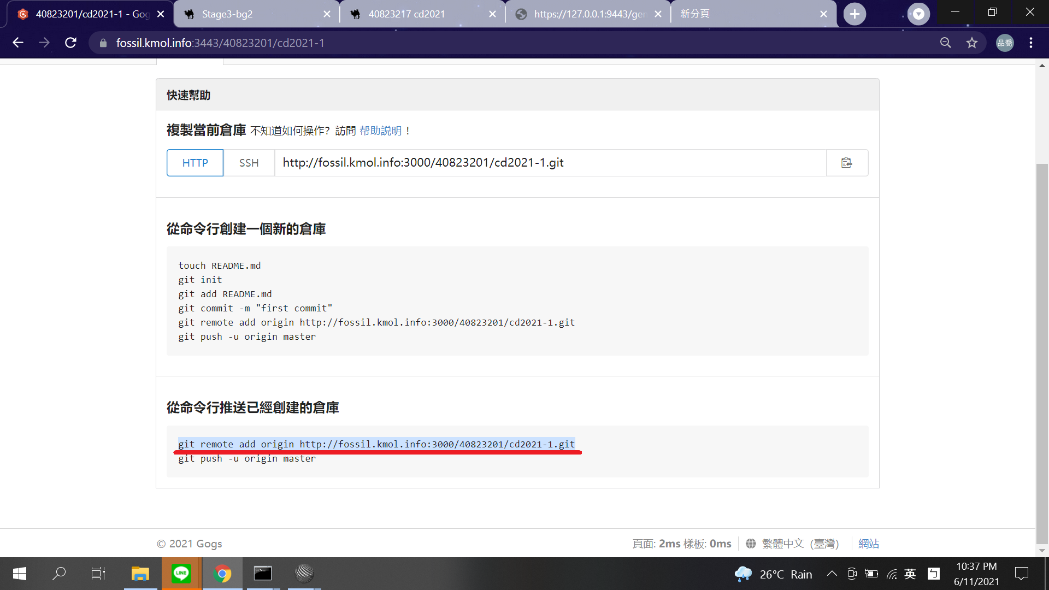Open Meet Now camera tray icon

click(x=852, y=574)
